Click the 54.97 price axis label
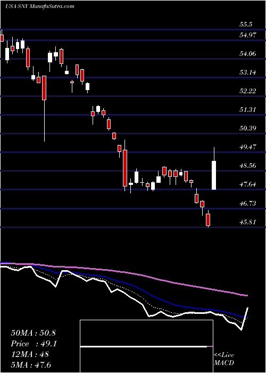The image size is (266, 373). (248, 35)
